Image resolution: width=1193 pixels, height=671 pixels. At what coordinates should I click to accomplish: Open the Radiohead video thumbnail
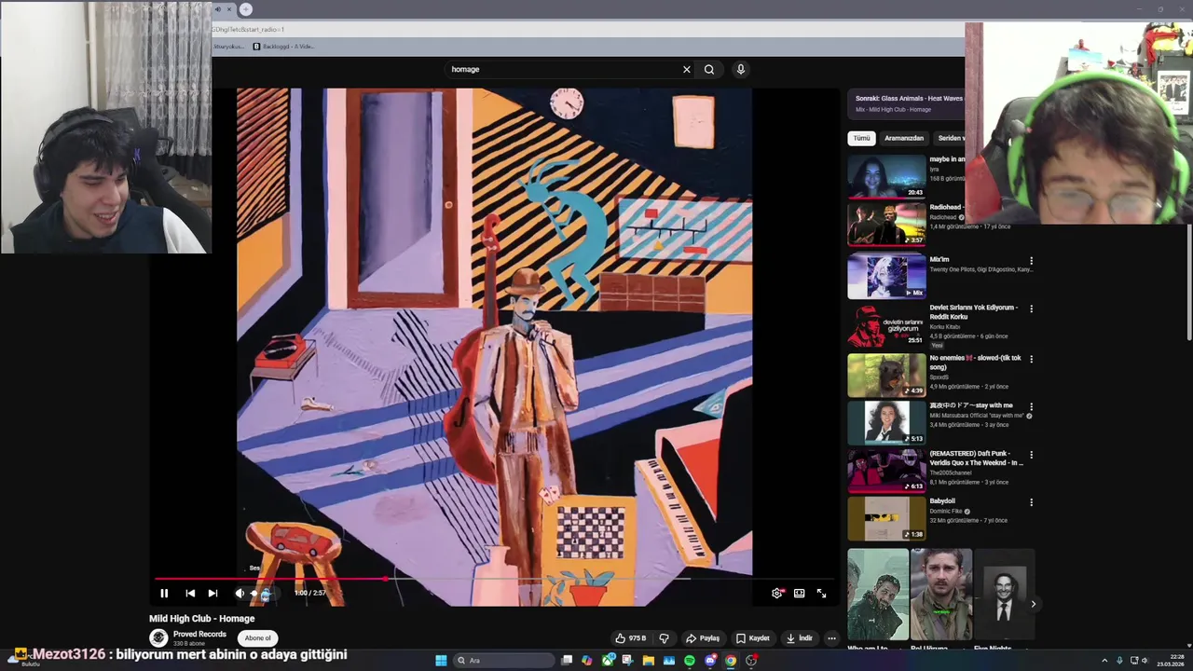[x=886, y=223]
